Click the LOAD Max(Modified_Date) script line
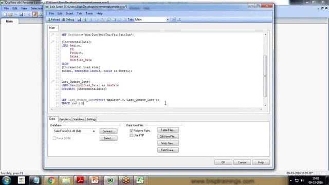The width and height of the screenshot is (329, 185). point(90,85)
